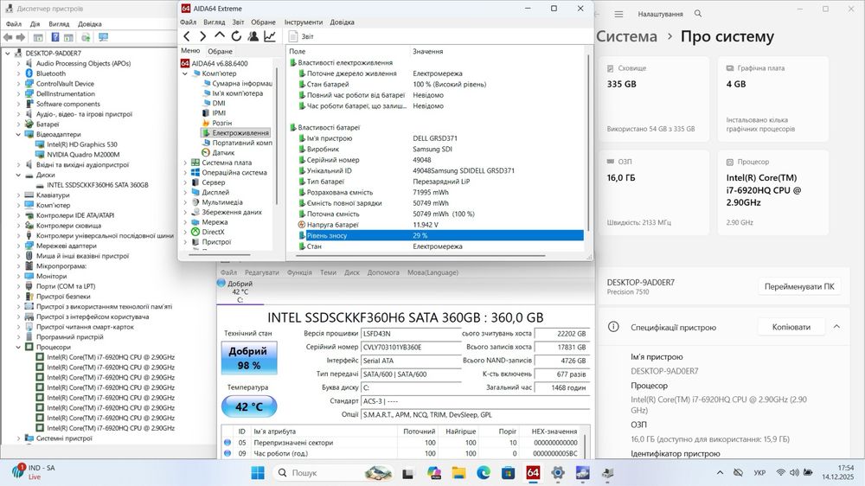Click the Звіт report button in AIDA64
The image size is (865, 486).
point(301,36)
